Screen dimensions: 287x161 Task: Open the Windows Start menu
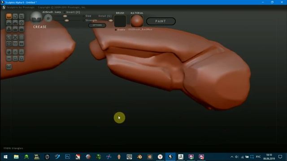coord(5,157)
